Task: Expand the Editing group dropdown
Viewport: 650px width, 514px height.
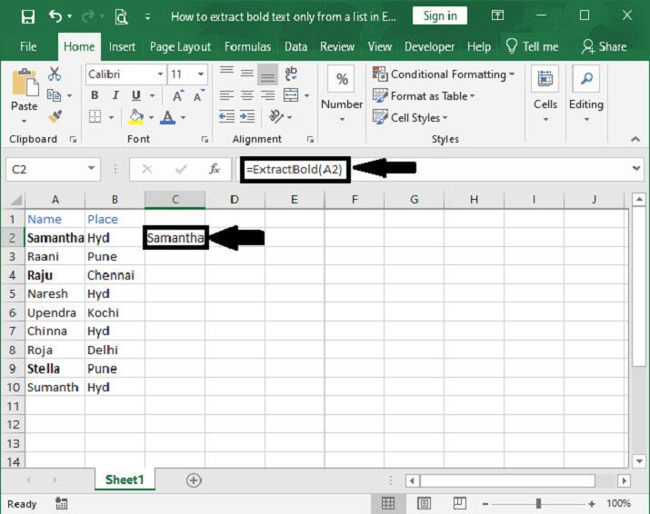Action: pos(586,119)
